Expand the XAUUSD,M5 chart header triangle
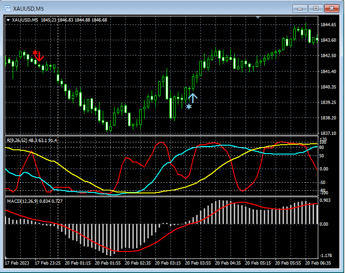Screen dimensions: 345x273 point(8,20)
